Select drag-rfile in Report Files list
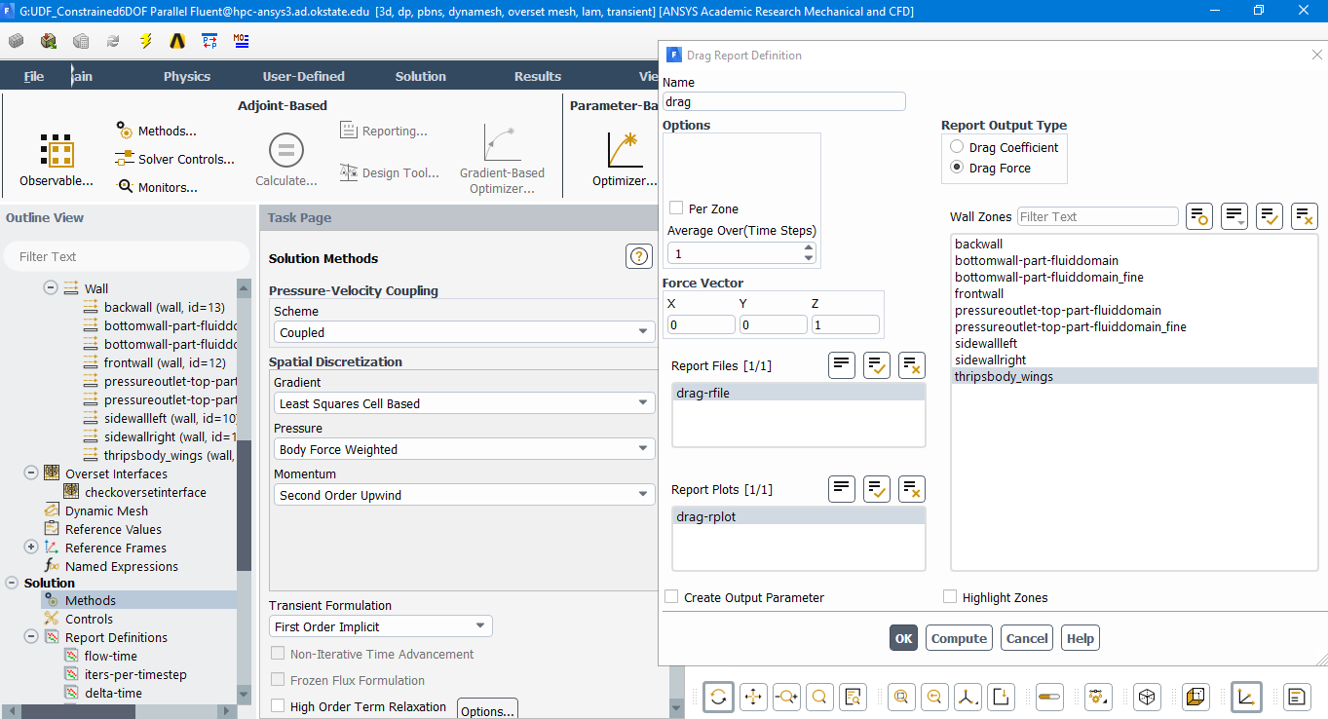The width and height of the screenshot is (1328, 719). coord(798,393)
